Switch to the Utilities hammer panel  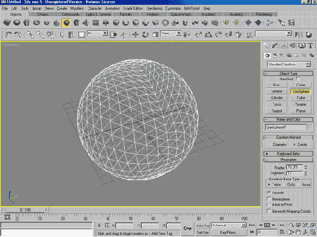click(x=311, y=46)
